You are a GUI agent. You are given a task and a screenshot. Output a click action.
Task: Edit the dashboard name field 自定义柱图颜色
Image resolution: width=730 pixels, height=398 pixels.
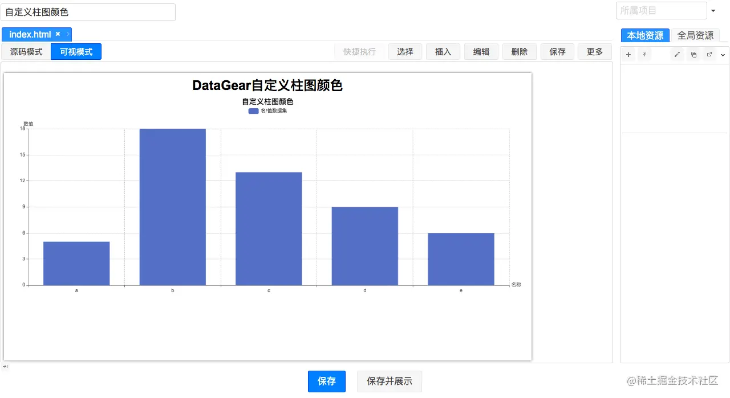(x=88, y=12)
